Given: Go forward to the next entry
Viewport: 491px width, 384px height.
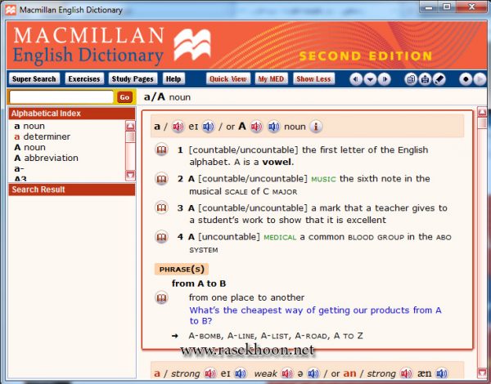Looking at the screenshot, I should tap(385, 79).
